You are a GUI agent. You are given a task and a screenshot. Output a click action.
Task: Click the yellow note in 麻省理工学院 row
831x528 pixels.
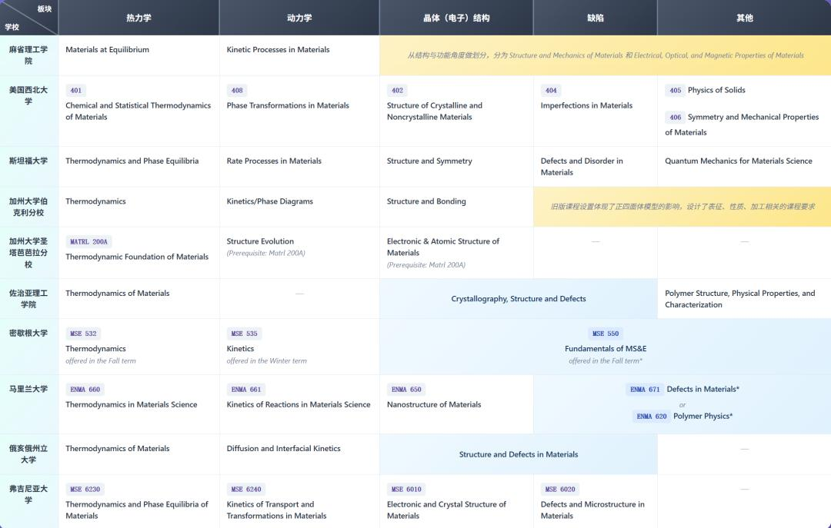tap(605, 55)
